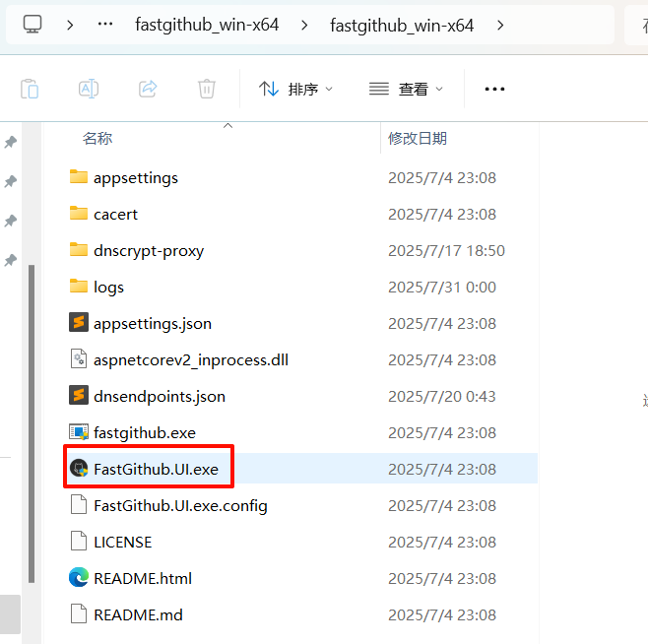648x644 pixels.
Task: Click the paste clipboard toolbar icon
Action: 30,89
